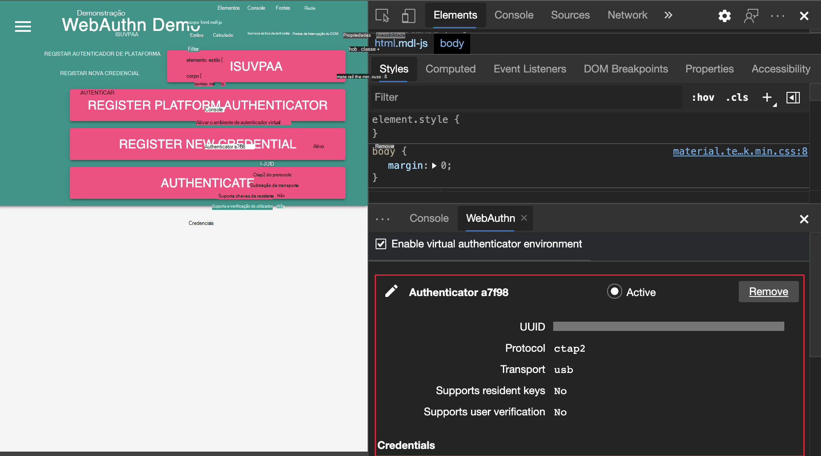This screenshot has height=456, width=821.
Task: Click the pencil icon beside Authenticator a7f98
Action: pyautogui.click(x=391, y=291)
